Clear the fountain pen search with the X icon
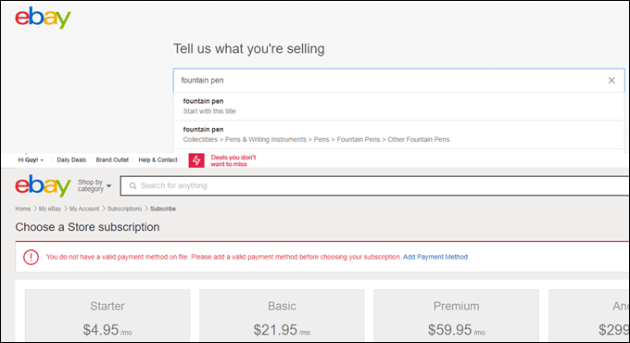 pyautogui.click(x=611, y=81)
